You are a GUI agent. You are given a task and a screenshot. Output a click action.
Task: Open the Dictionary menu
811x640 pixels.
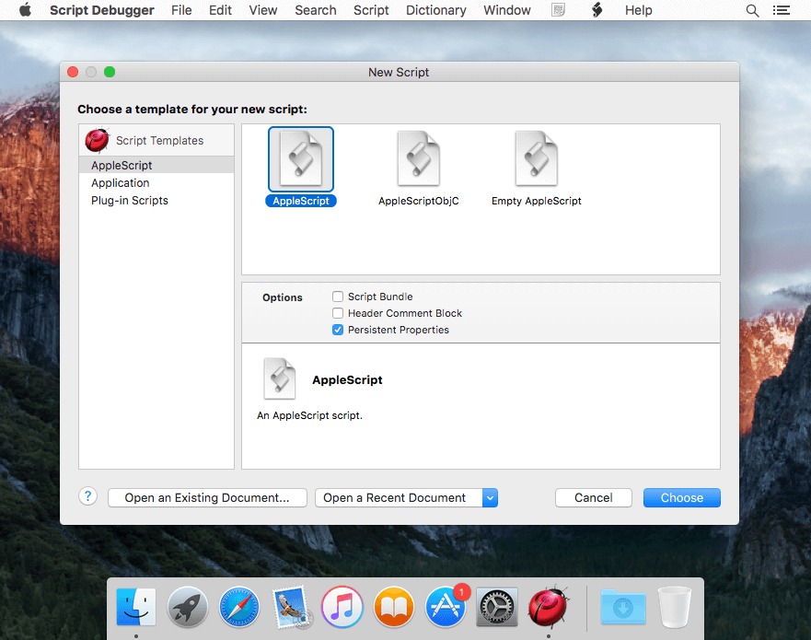pyautogui.click(x=435, y=10)
